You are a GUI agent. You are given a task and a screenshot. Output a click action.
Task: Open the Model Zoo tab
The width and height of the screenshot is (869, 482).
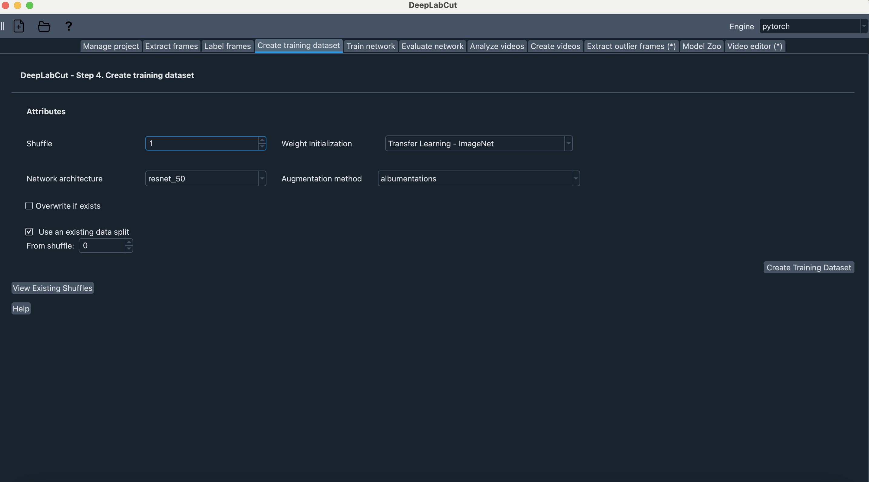coord(702,46)
